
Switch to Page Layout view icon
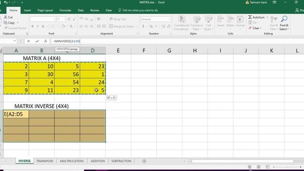tap(258, 167)
